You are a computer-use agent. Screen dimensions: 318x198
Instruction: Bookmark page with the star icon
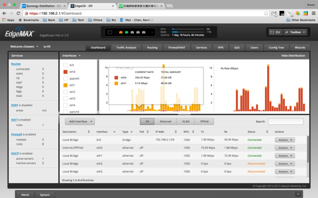point(266,13)
